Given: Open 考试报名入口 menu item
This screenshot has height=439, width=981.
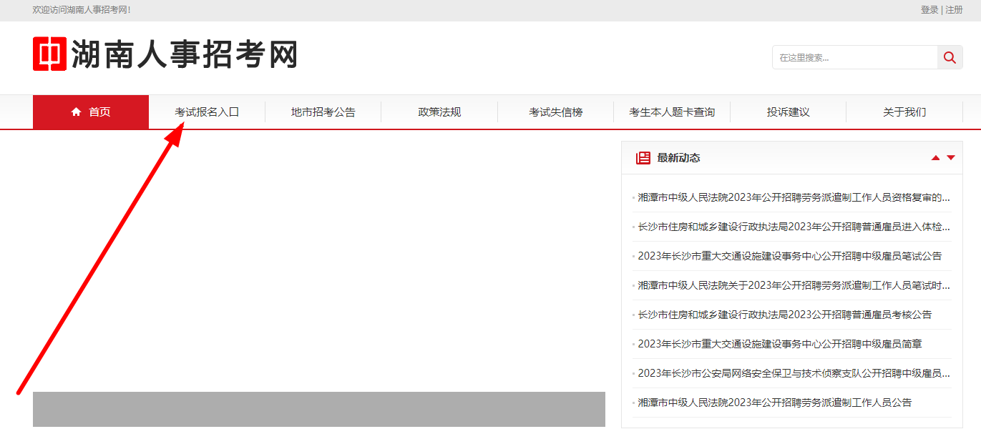Looking at the screenshot, I should coord(207,112).
